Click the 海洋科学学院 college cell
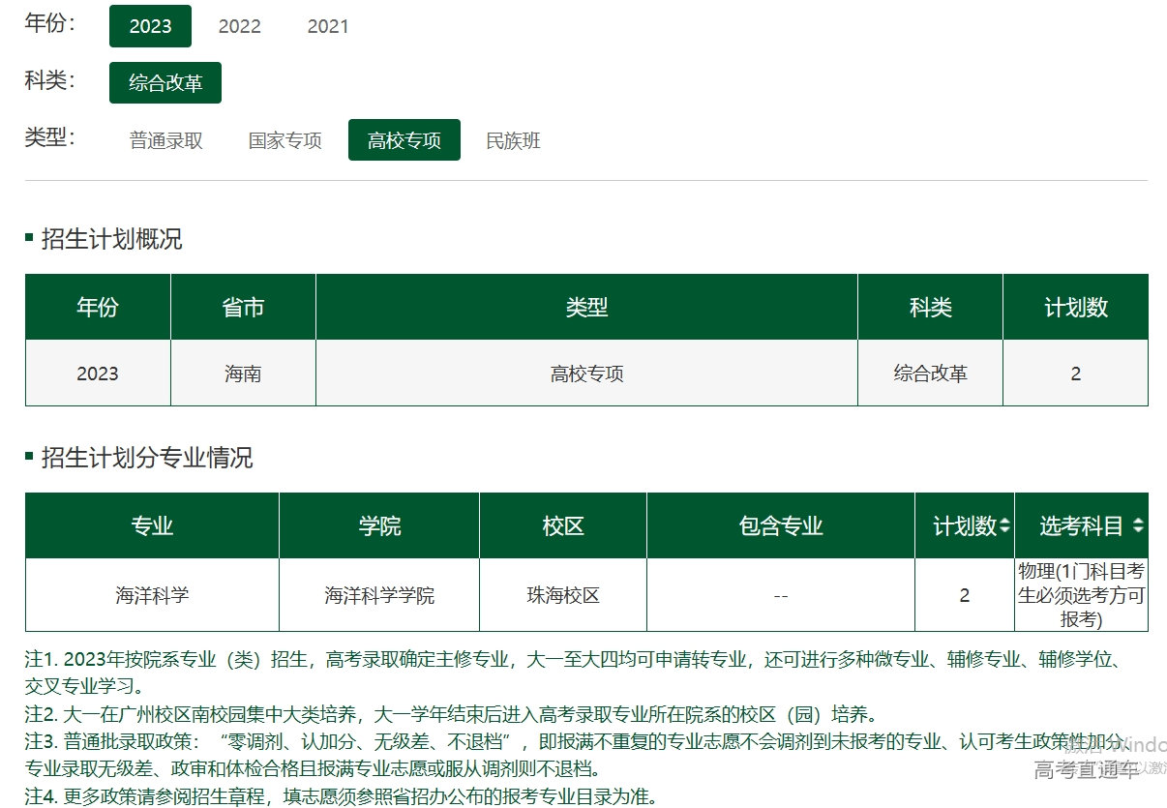The width and height of the screenshot is (1167, 808). 379,595
